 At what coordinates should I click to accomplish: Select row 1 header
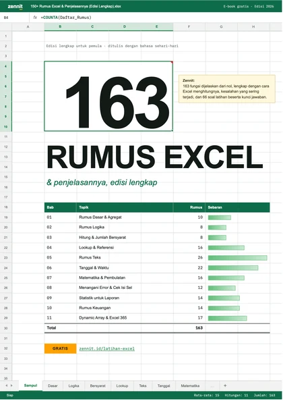6,36
